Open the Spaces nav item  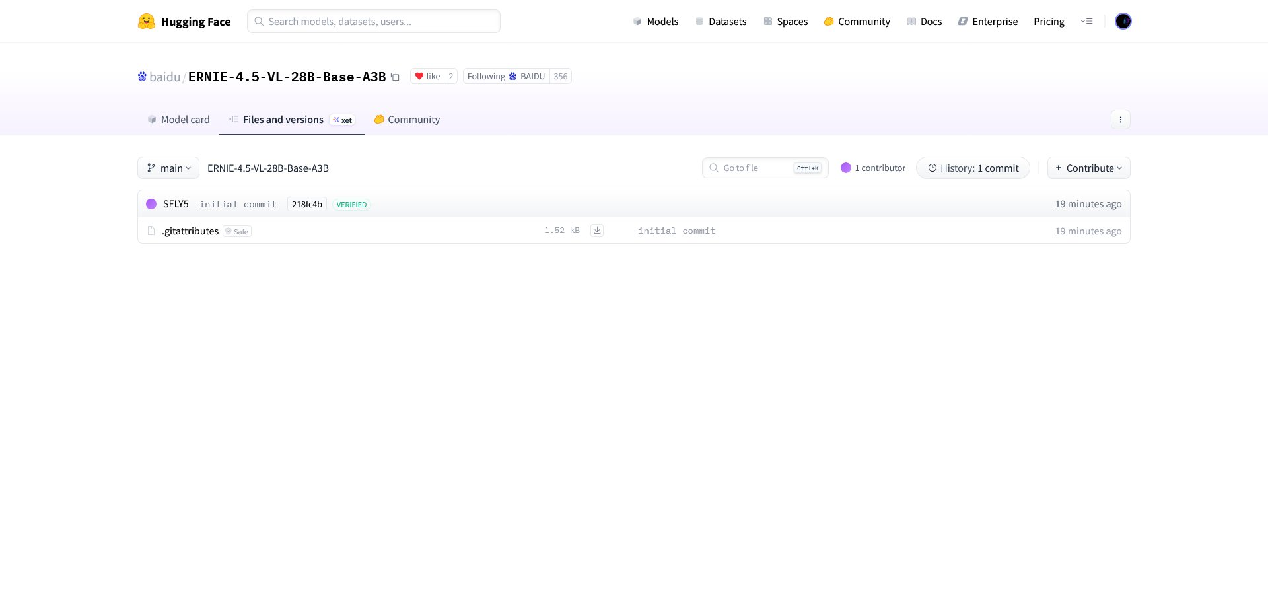click(x=785, y=21)
